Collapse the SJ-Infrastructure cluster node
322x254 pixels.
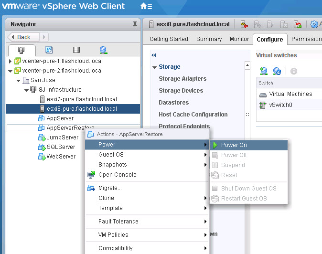click(x=26, y=90)
